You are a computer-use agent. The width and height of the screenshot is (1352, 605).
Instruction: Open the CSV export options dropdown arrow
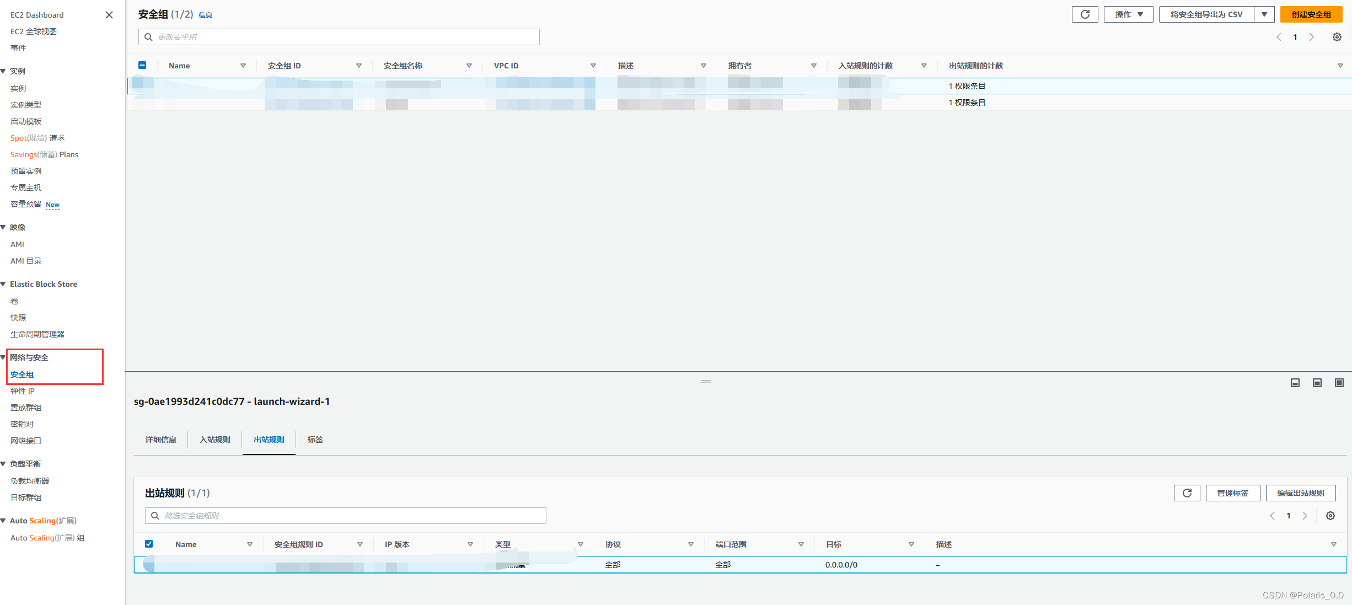point(1264,14)
